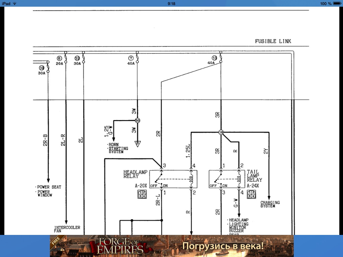Tap the 1.25 G-W wire label
The height and width of the screenshot is (257, 343).
point(108,131)
